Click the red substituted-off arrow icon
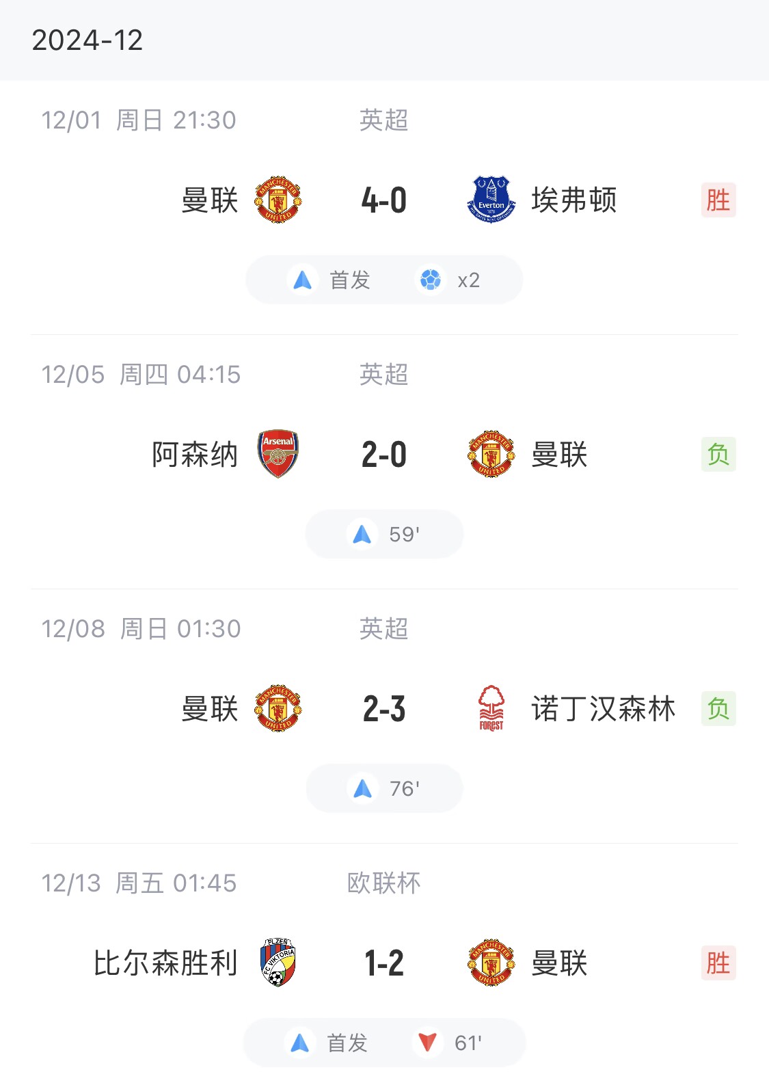Viewport: 769px width, 1087px height. 428,1043
